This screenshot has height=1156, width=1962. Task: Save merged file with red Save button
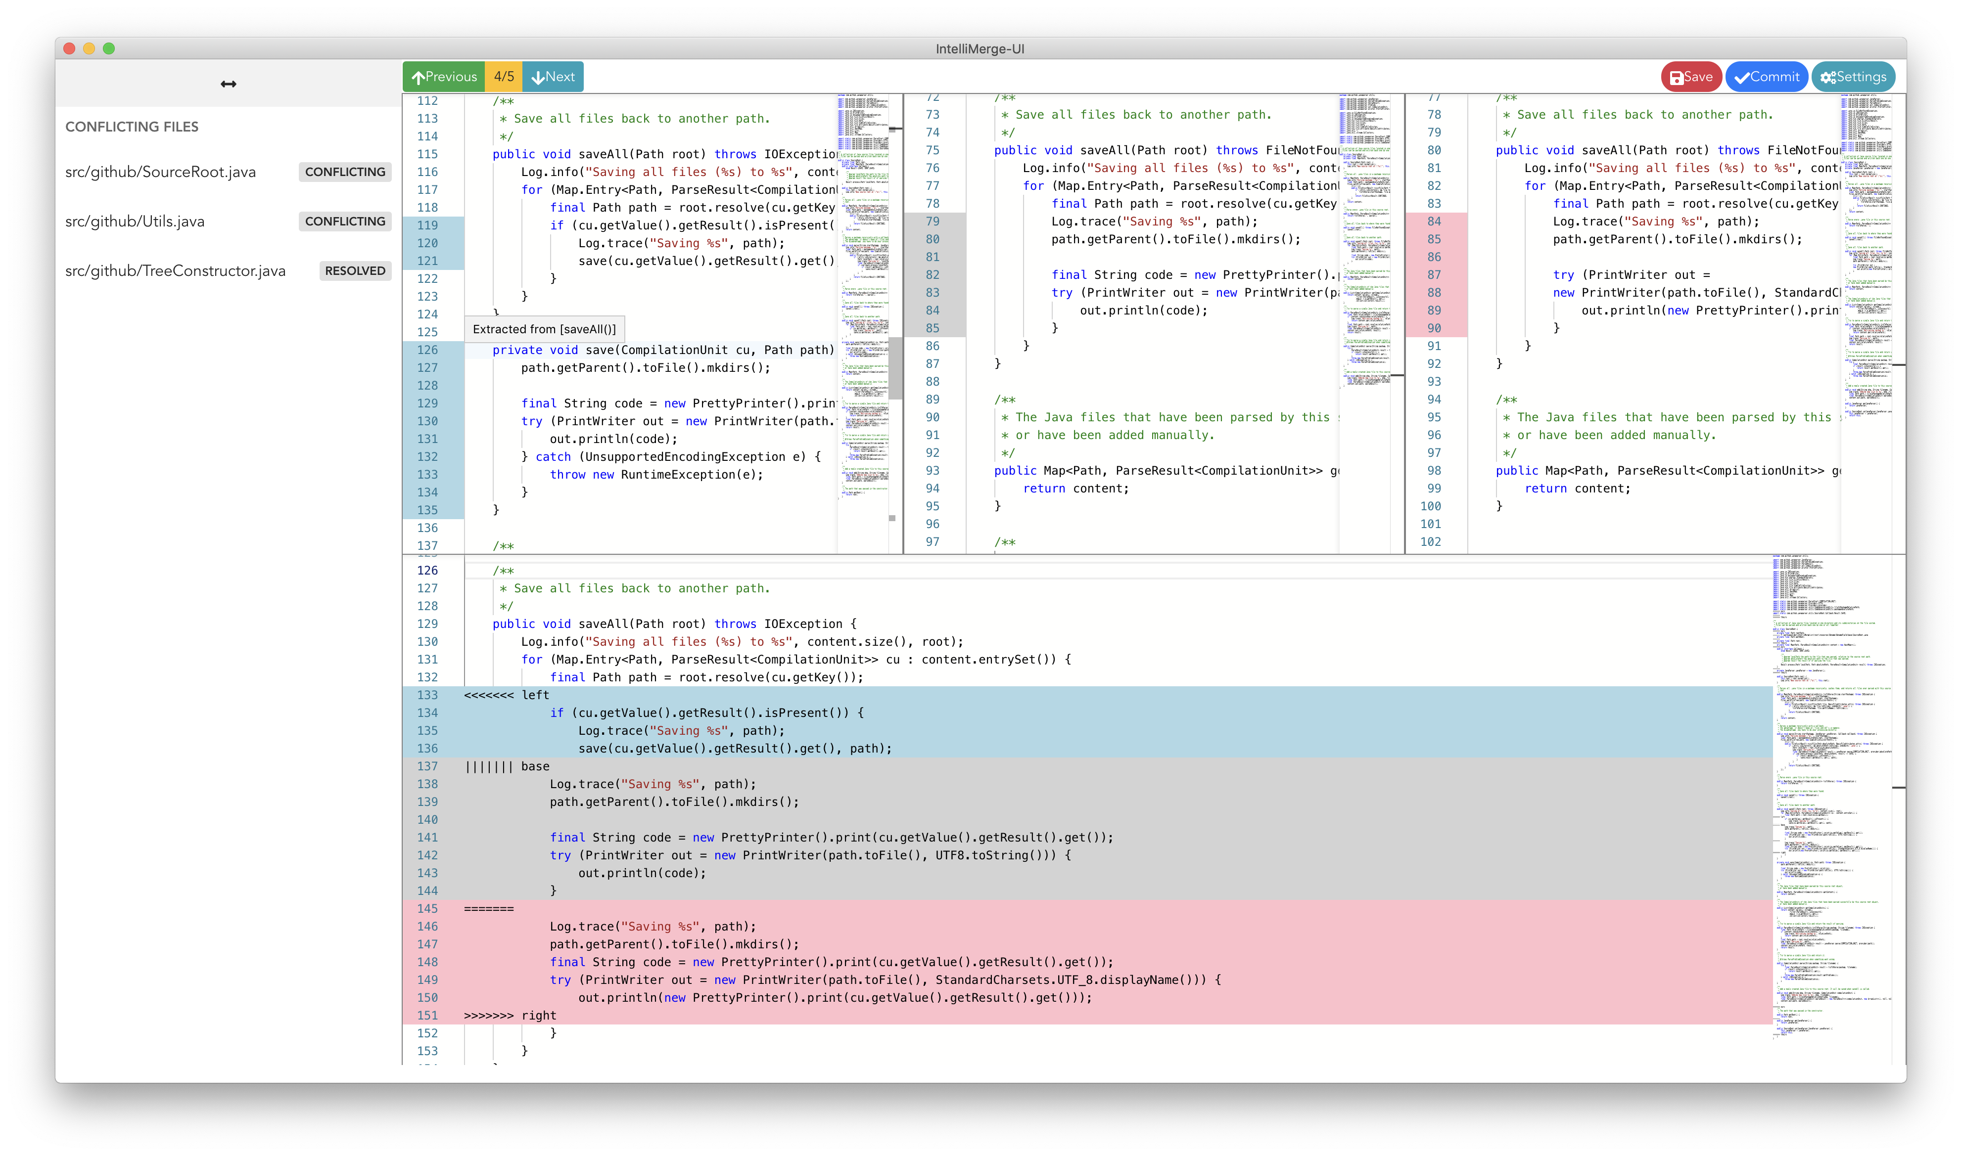click(1691, 77)
